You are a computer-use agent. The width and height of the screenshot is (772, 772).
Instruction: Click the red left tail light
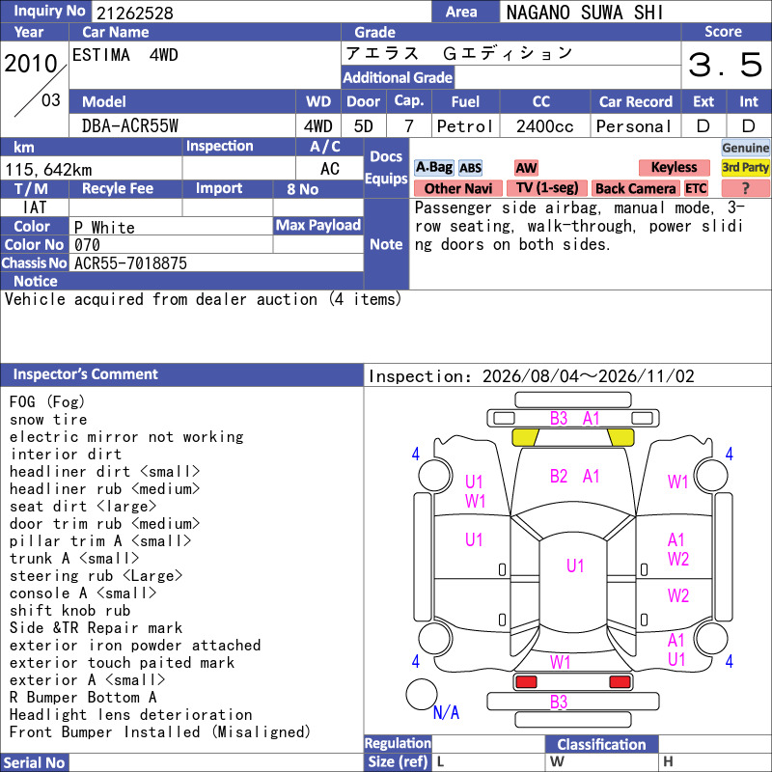[526, 682]
